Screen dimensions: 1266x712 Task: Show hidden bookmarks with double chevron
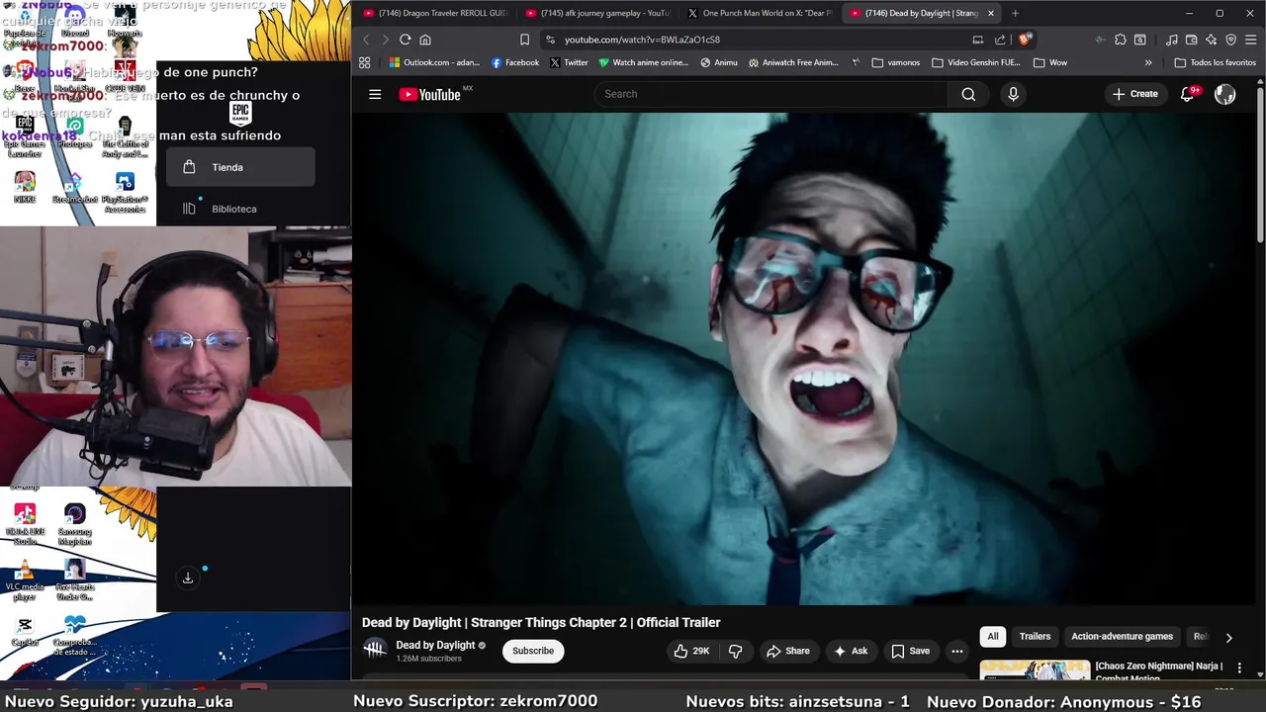pos(1148,62)
